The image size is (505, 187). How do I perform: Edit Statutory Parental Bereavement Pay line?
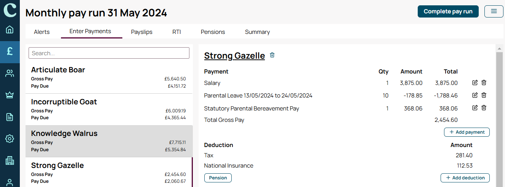tap(475, 108)
